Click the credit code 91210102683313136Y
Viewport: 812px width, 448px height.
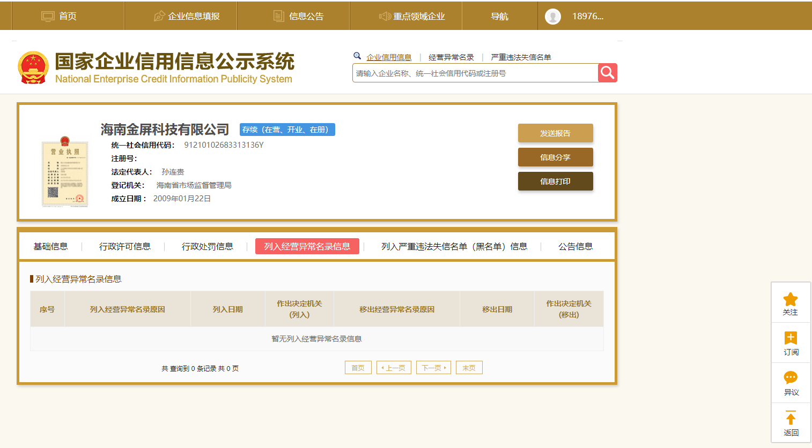(224, 145)
